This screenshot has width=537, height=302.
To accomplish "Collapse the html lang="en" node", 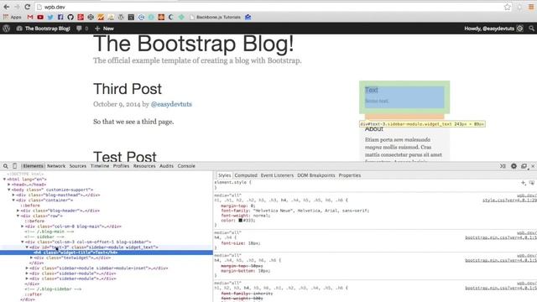I will [x=5, y=179].
